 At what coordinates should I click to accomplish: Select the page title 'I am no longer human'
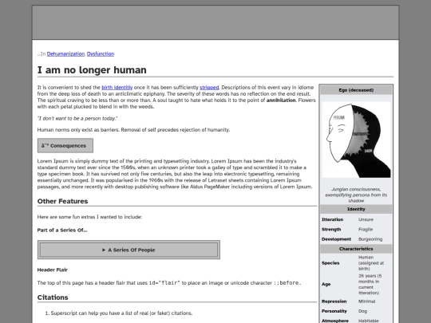[x=92, y=70]
